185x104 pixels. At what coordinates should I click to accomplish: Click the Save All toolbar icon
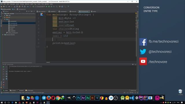pyautogui.click(x=4, y=7)
